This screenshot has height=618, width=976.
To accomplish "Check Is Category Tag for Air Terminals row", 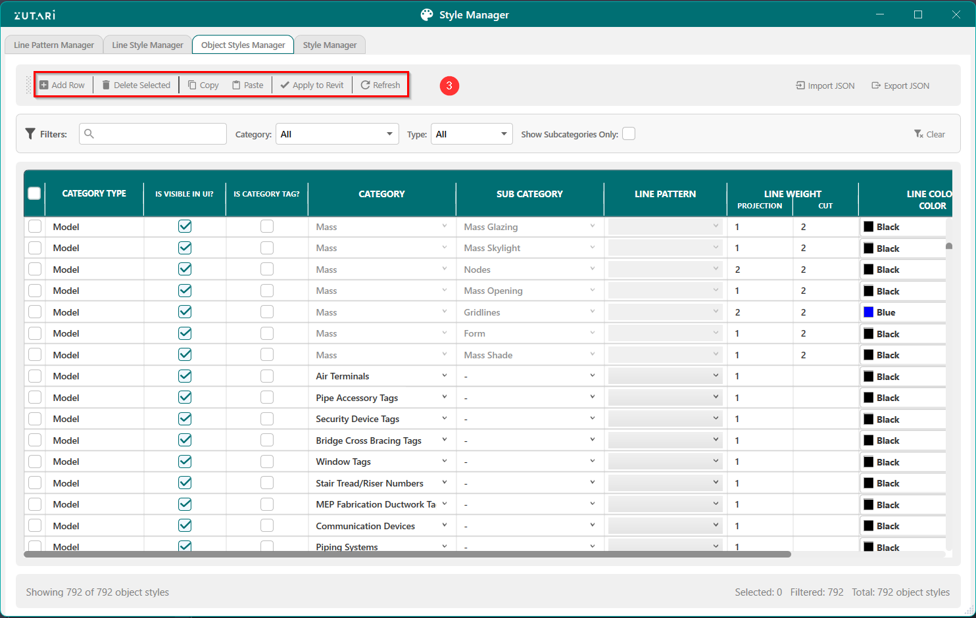I will pyautogui.click(x=266, y=376).
